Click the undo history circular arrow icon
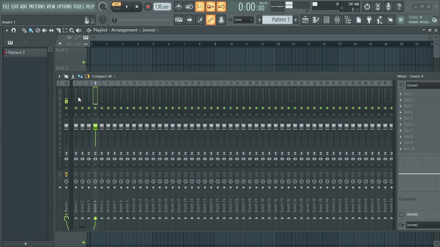The height and width of the screenshot is (247, 440). tap(367, 7)
